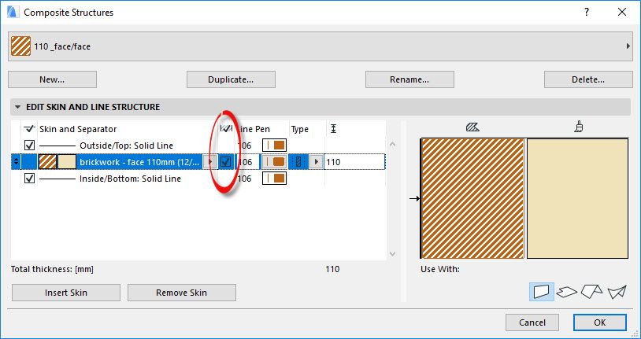
Task: Confirm with the OK button
Action: (x=600, y=322)
